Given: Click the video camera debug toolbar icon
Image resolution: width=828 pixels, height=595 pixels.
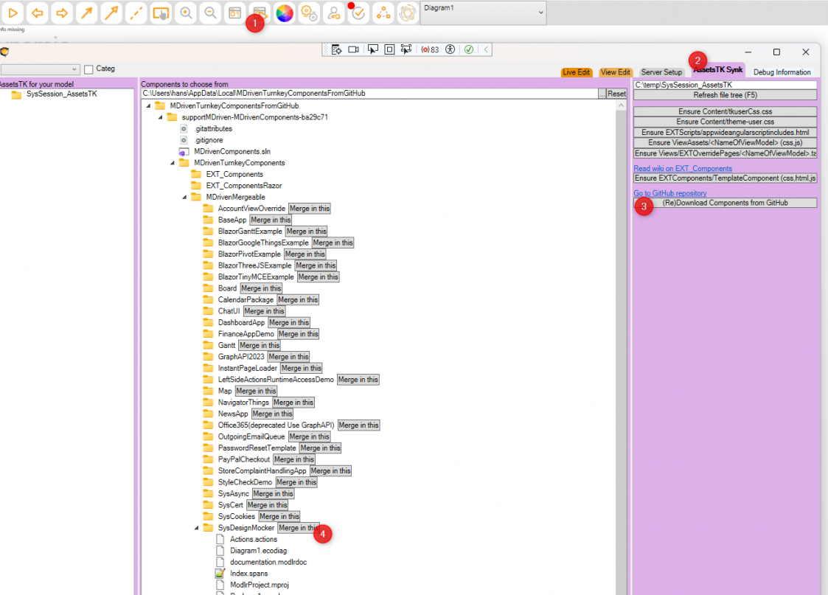Looking at the screenshot, I should (353, 49).
